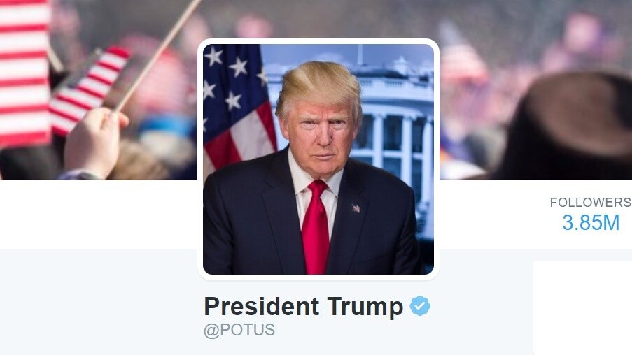Open the FOLLOWERS stat label
The image size is (632, 355).
click(x=591, y=202)
